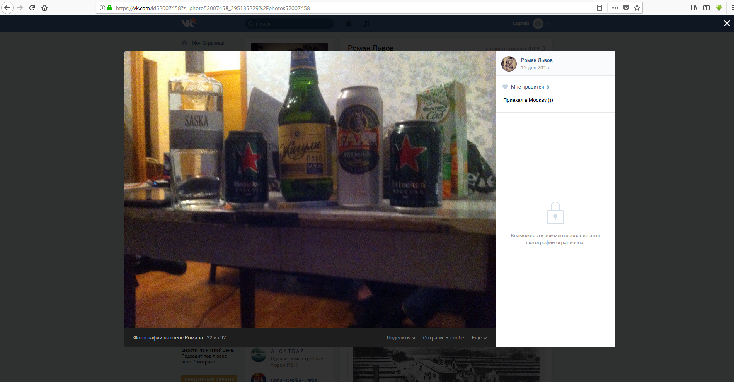
Task: Toggle reader view in address bar
Action: coord(599,8)
